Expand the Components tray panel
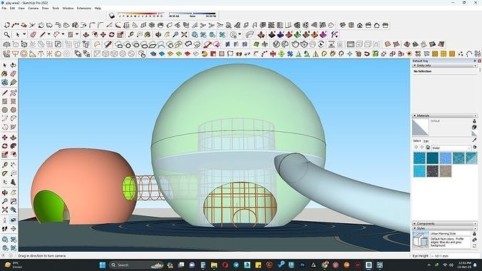The width and height of the screenshot is (482, 271). (444, 224)
